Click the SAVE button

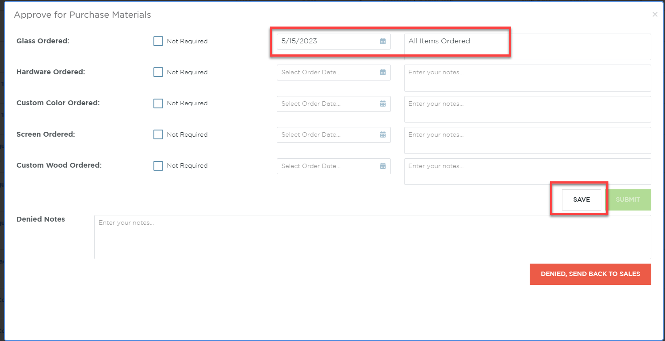point(581,200)
